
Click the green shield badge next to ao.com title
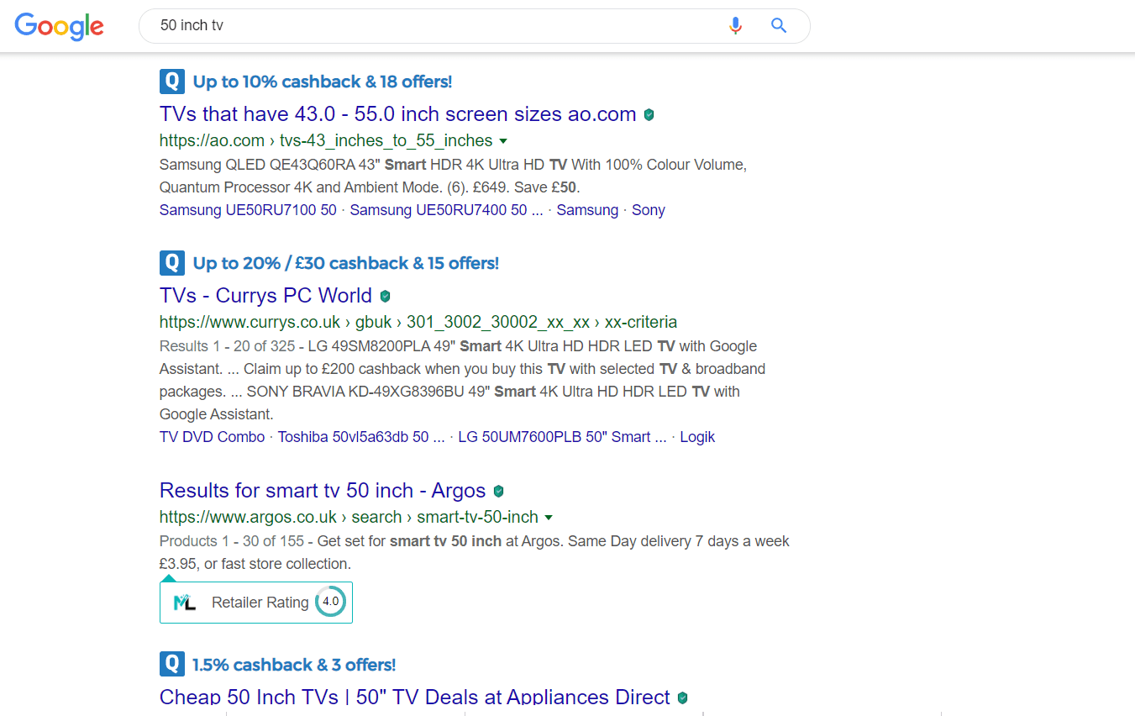(x=649, y=114)
